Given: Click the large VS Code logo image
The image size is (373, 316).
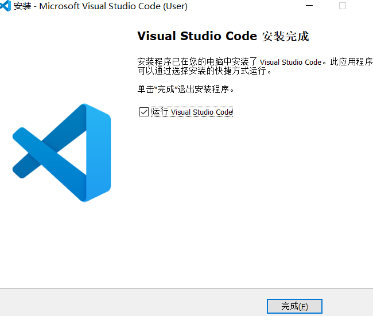Looking at the screenshot, I should 61,153.
